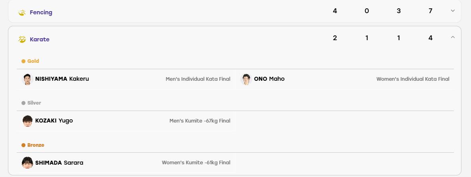
Task: Click KOZAKI Yugo's profile picture
Action: pos(27,121)
